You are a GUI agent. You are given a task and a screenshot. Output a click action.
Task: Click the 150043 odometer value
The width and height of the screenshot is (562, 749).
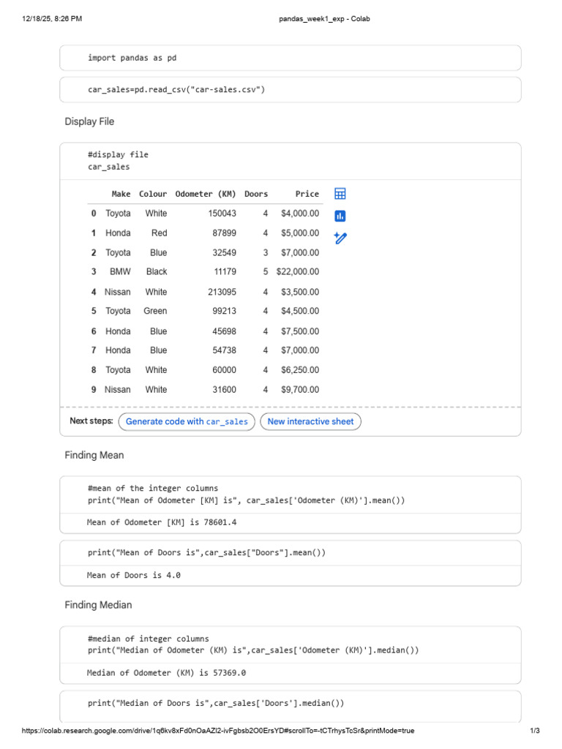(222, 213)
